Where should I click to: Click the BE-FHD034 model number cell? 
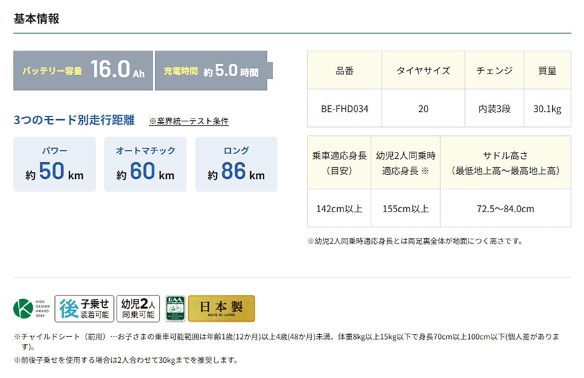(x=345, y=108)
